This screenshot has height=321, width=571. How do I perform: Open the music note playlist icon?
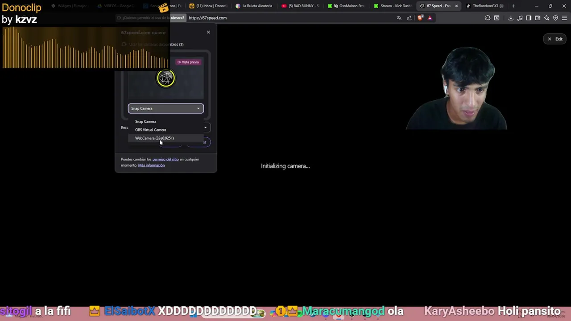pyautogui.click(x=520, y=18)
